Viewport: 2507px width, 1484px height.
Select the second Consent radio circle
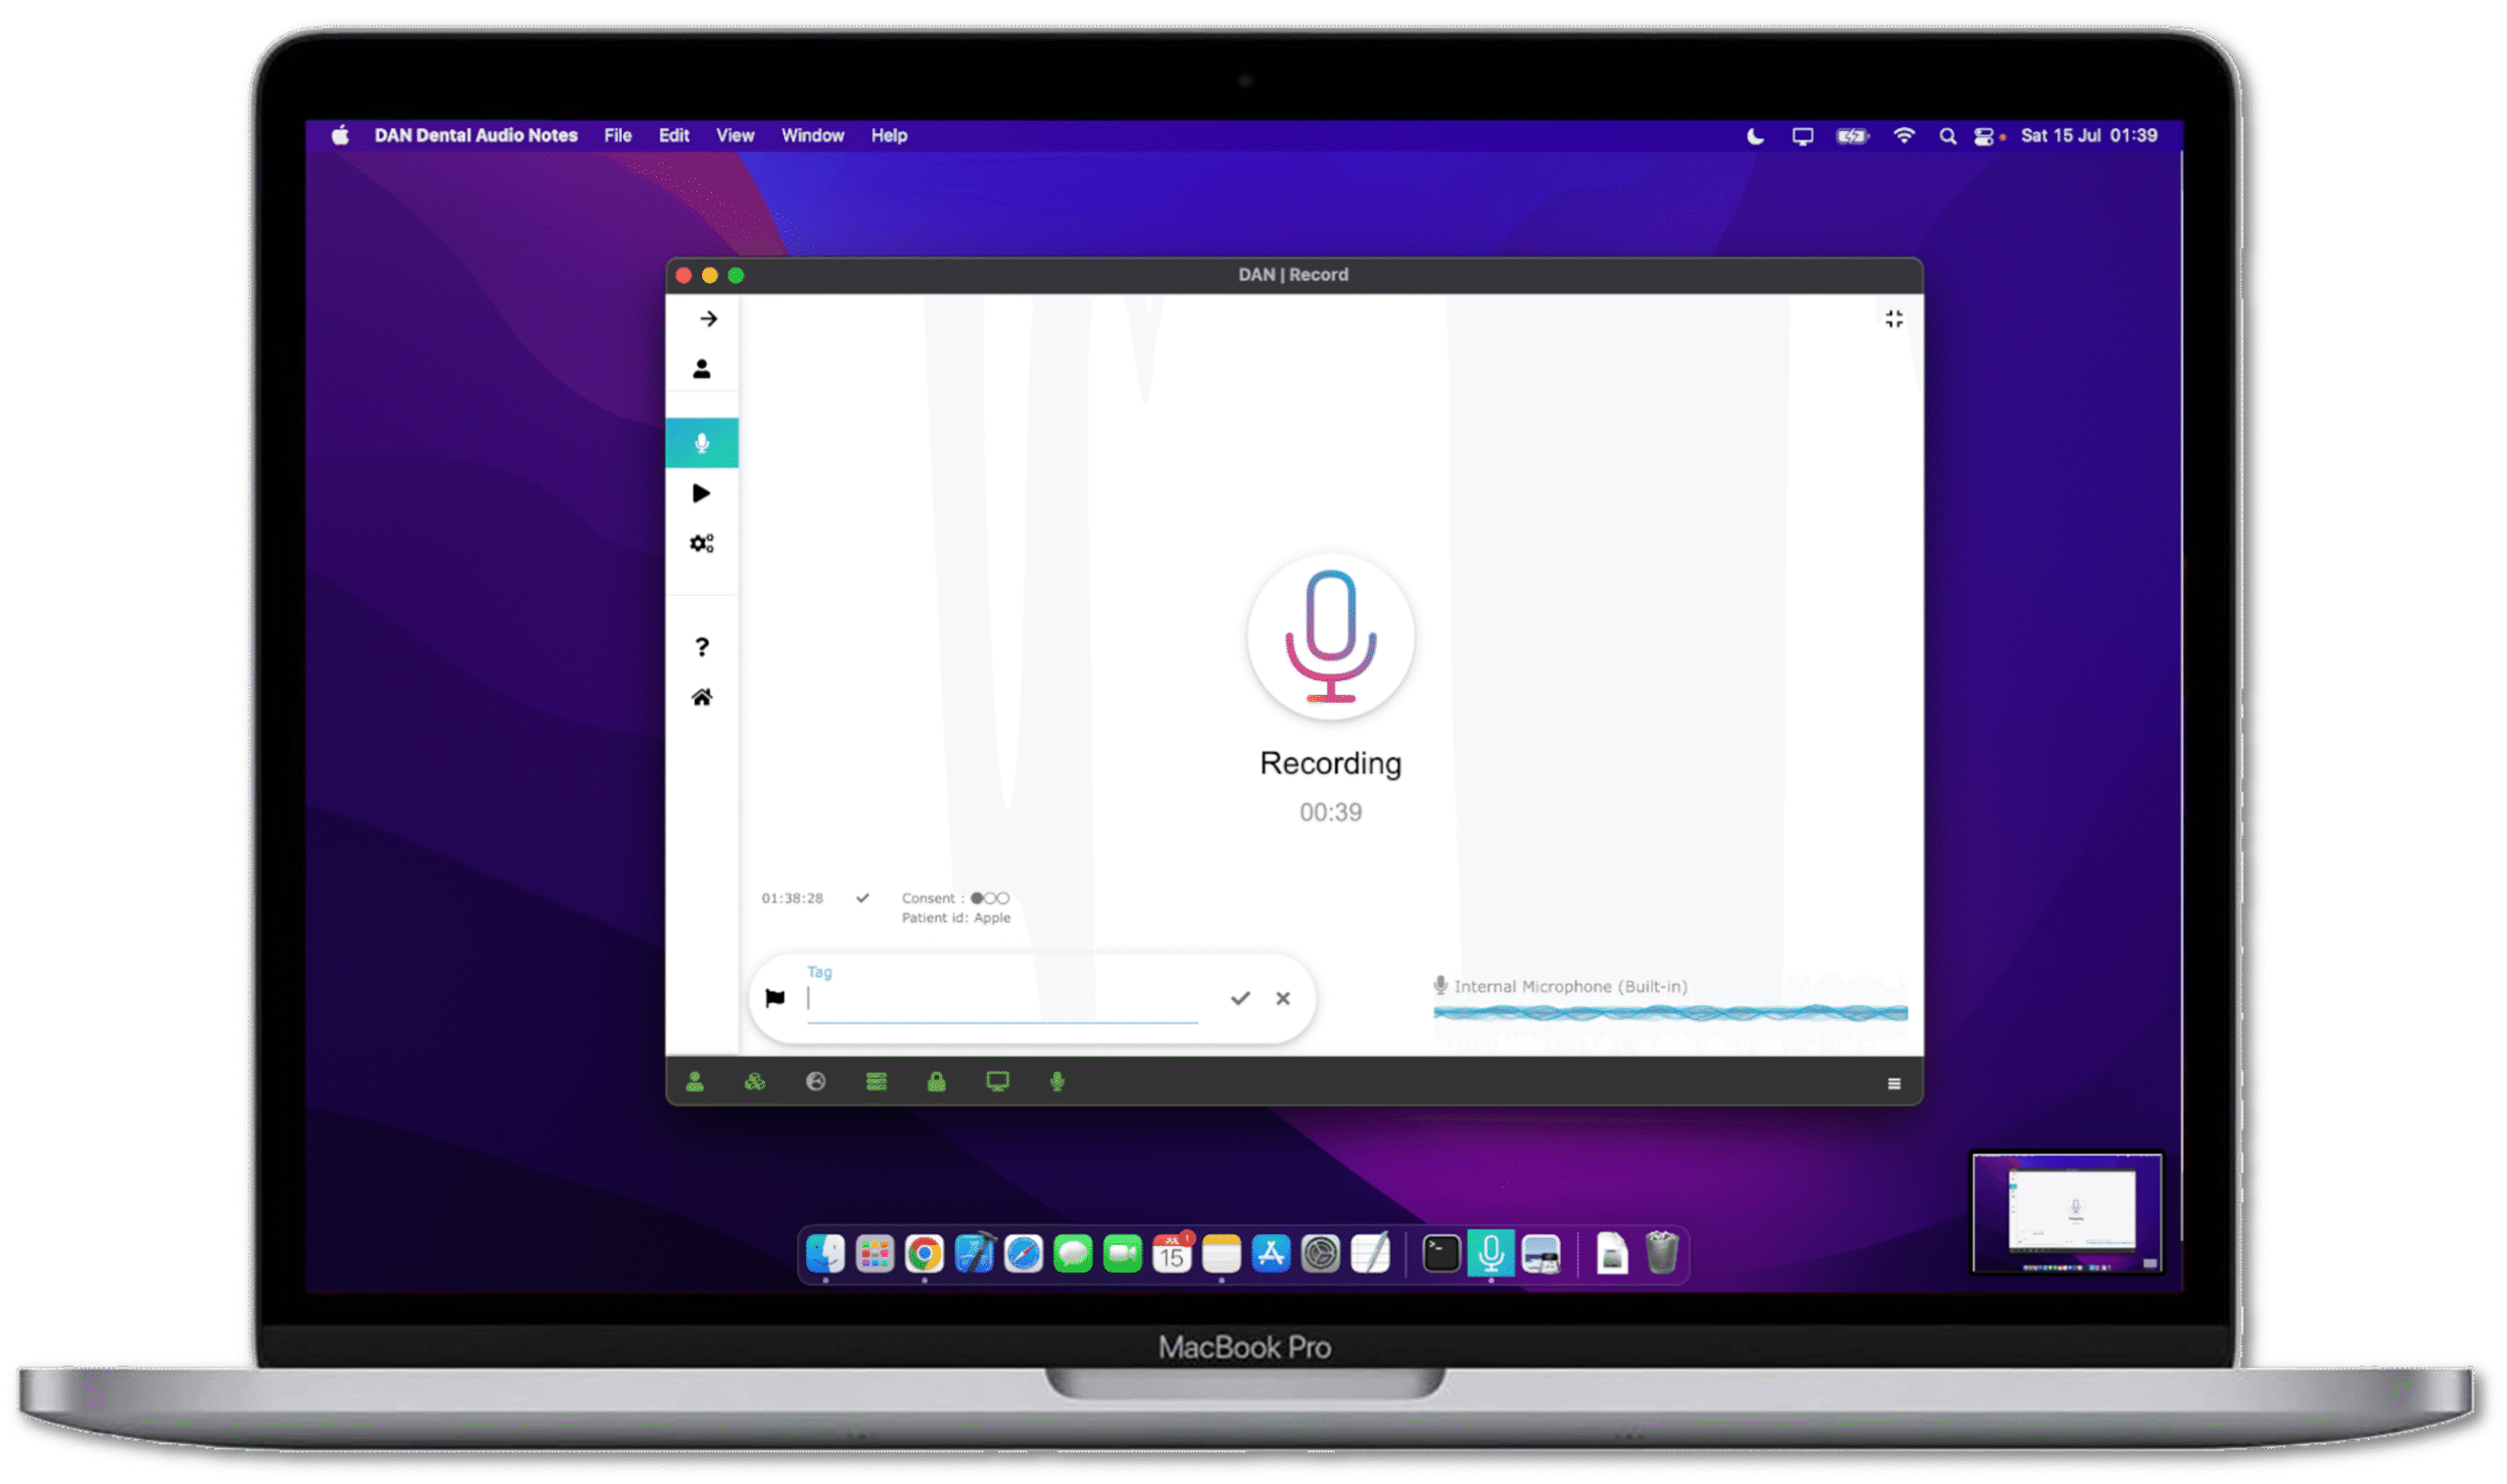pos(989,898)
